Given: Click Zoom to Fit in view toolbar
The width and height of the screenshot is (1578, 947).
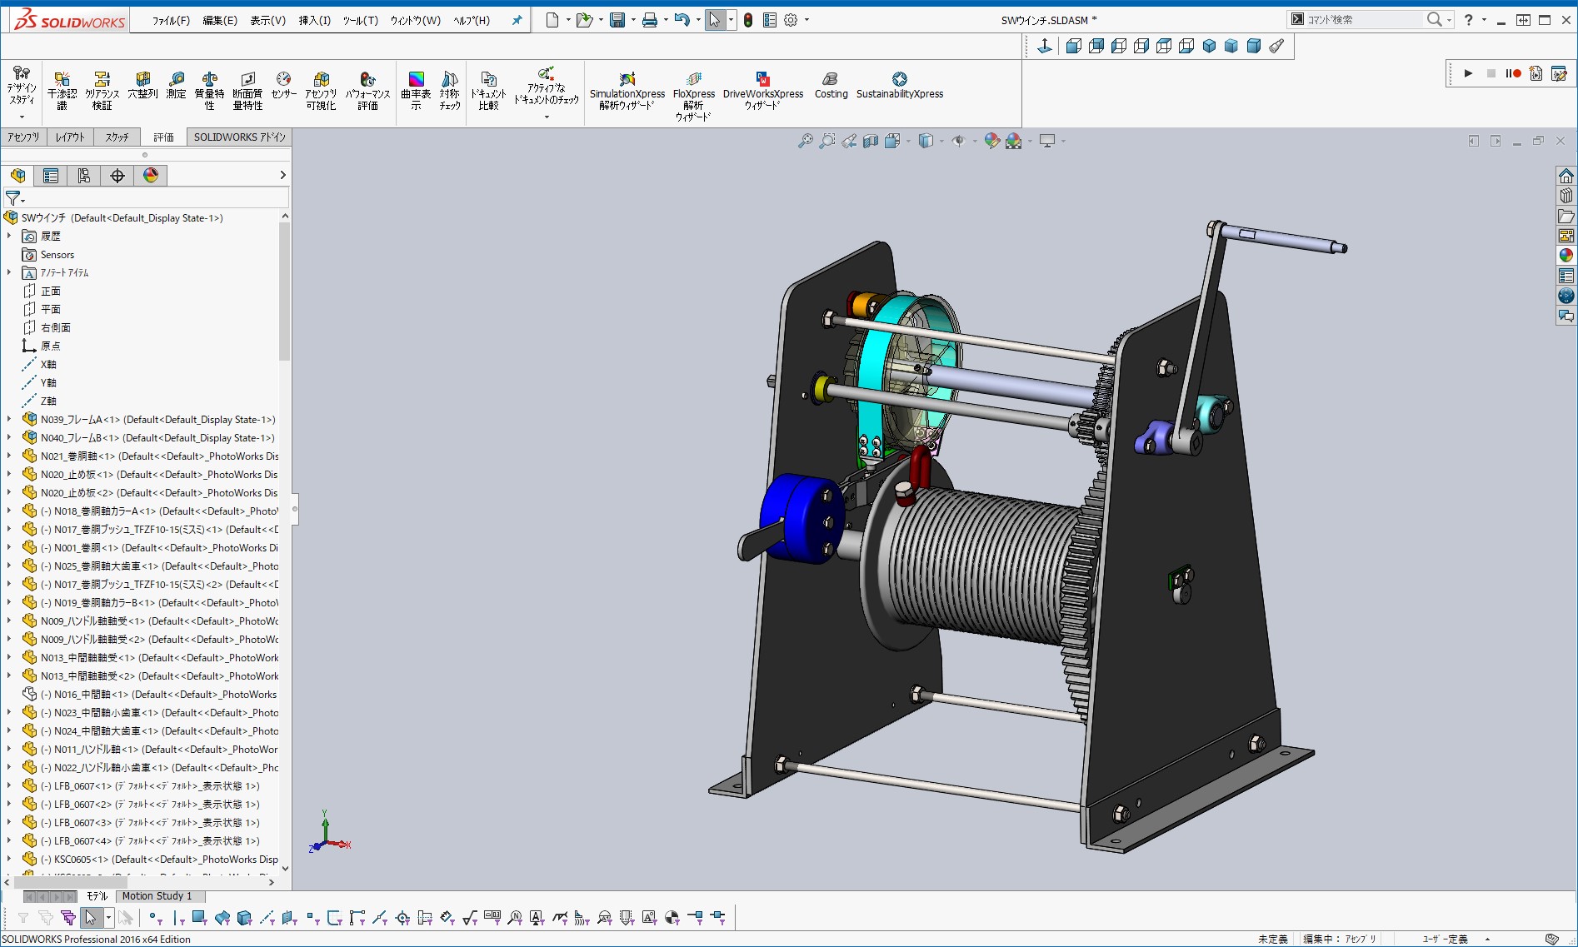Looking at the screenshot, I should pos(805,141).
